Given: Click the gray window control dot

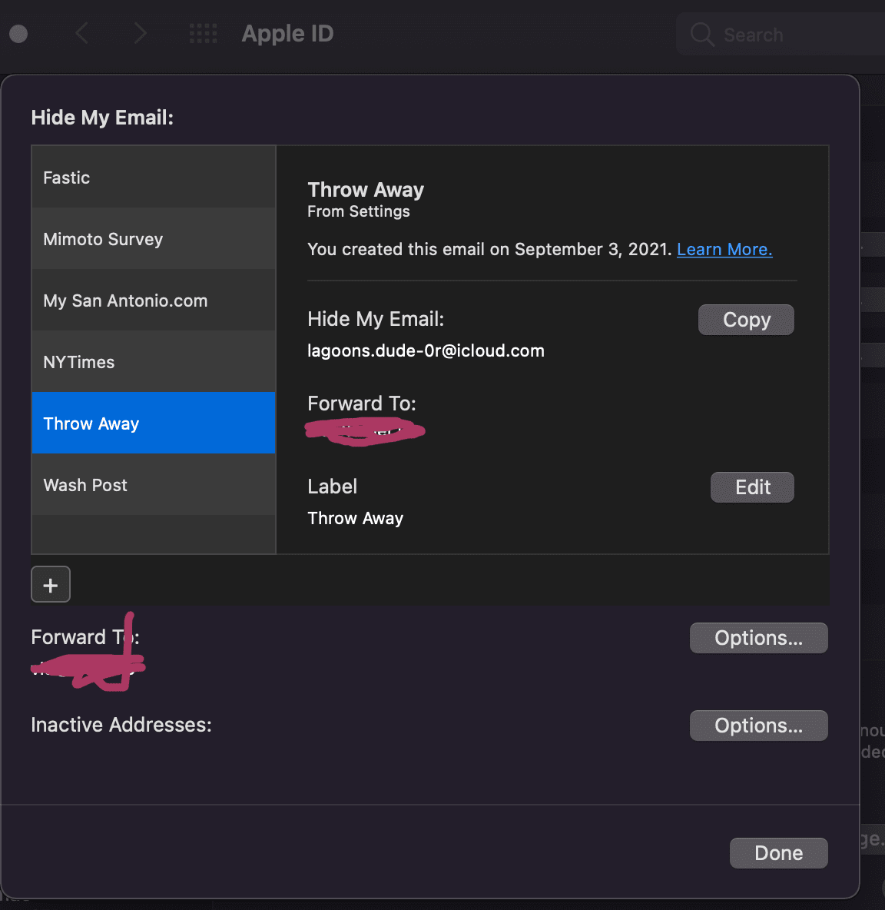Looking at the screenshot, I should click(x=18, y=34).
